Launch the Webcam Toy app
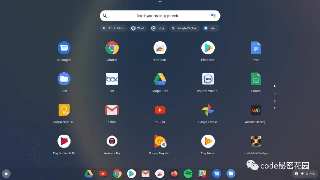This screenshot has width=320, height=180. 112,141
